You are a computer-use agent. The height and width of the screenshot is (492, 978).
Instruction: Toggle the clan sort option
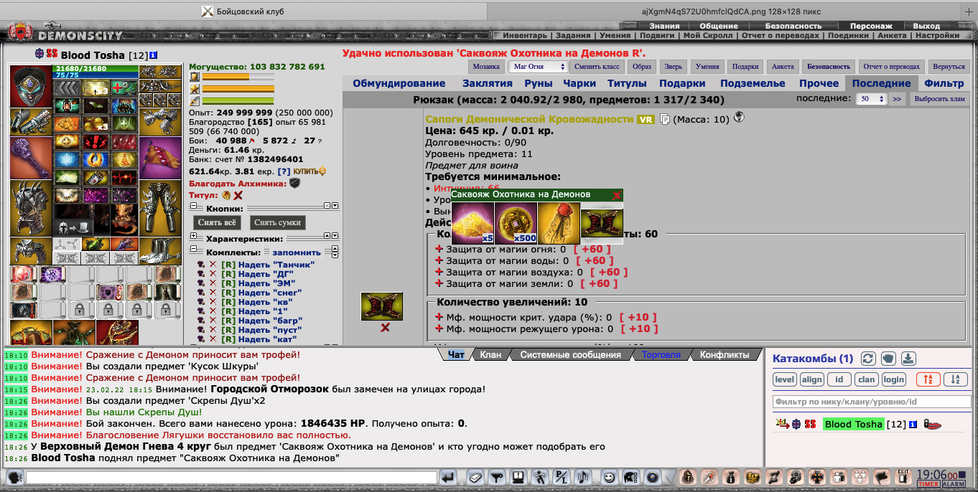pyautogui.click(x=867, y=380)
